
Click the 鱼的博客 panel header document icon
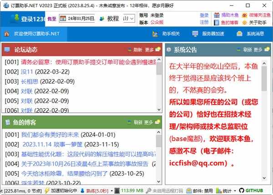7,122
